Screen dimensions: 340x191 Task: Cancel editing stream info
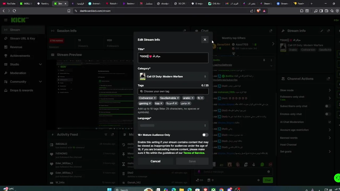(x=155, y=161)
